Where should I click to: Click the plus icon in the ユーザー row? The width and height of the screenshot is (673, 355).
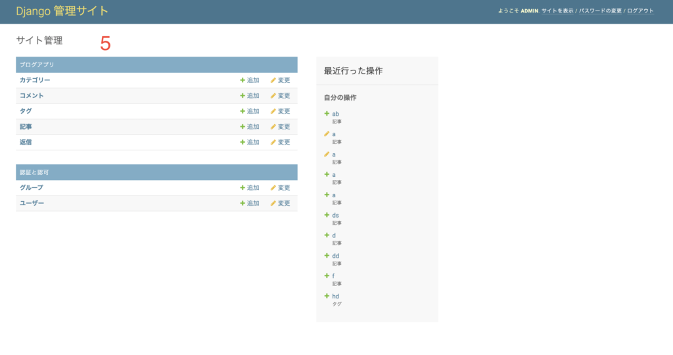pos(243,203)
